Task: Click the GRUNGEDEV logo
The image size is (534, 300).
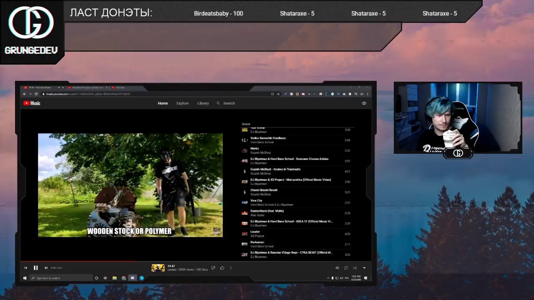Action: pyautogui.click(x=31, y=32)
